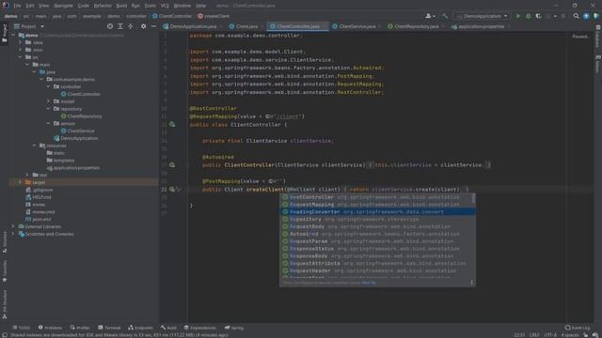Screen dimensions: 602x338
Task: Open Dependencies tool window
Action: [200, 328]
